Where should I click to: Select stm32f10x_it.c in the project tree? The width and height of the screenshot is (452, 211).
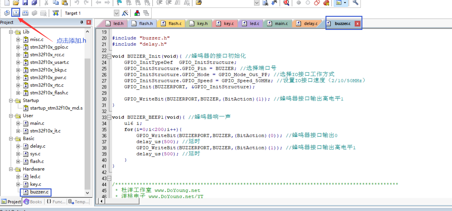45,131
